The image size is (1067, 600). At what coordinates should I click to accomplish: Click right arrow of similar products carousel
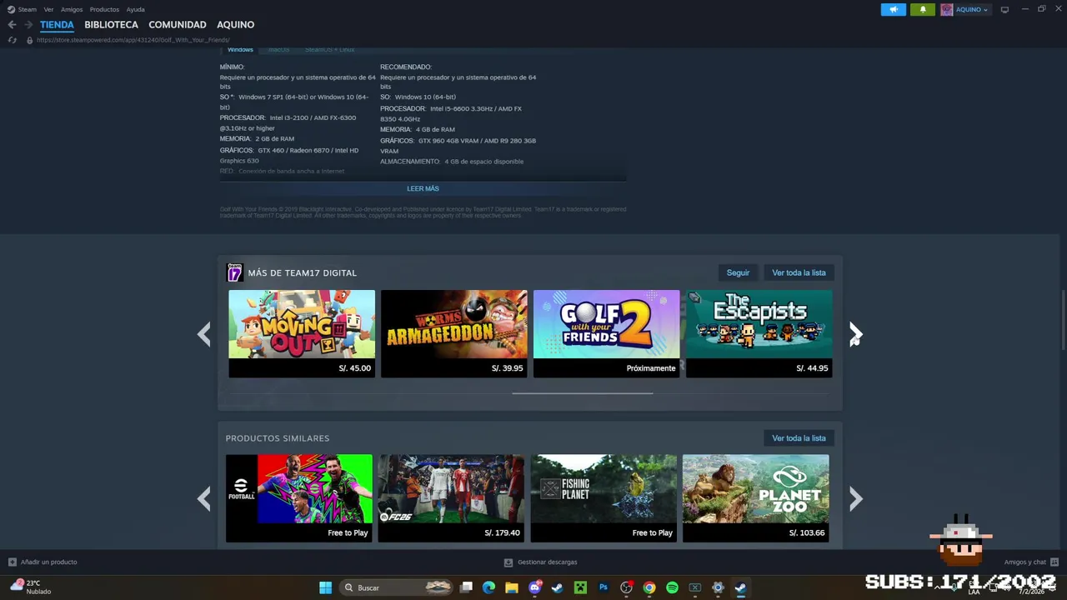(x=855, y=498)
